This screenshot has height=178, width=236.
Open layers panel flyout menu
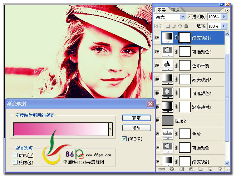point(227,10)
